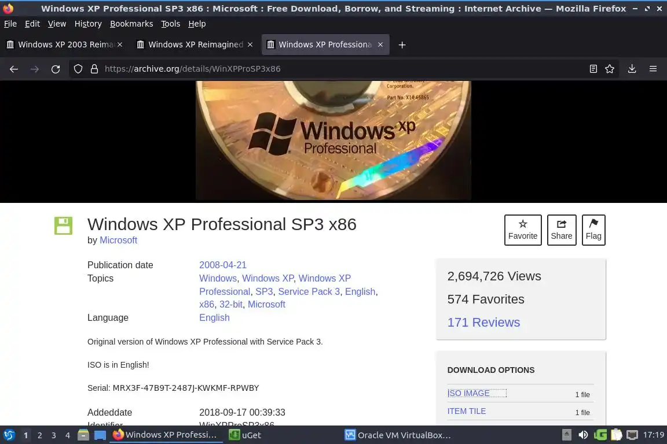Open the Windows topic link
This screenshot has width=667, height=444.
point(218,278)
